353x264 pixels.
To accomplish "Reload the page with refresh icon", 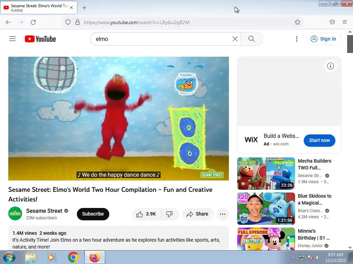I will (33, 22).
